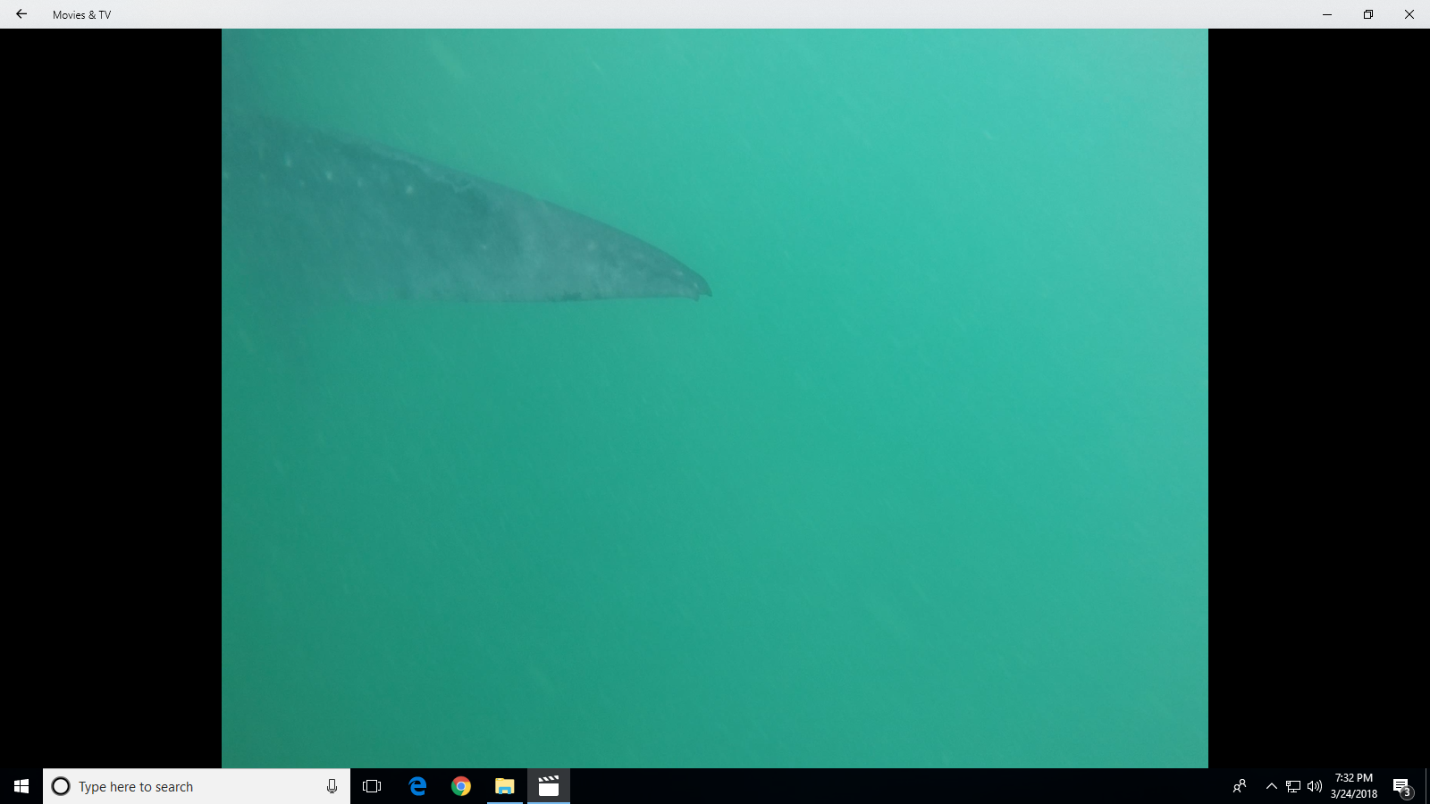The width and height of the screenshot is (1430, 804).
Task: Open the Action Center notifications icon
Action: [1402, 786]
